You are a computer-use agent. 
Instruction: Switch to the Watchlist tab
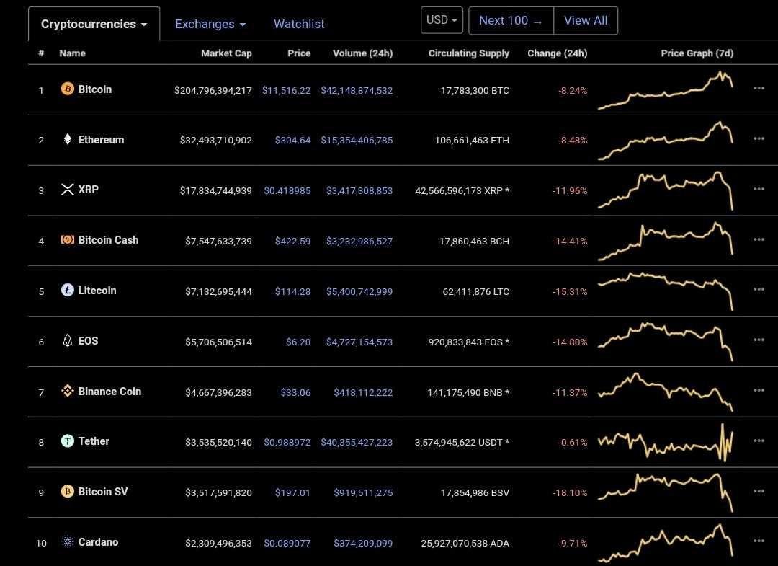click(299, 24)
